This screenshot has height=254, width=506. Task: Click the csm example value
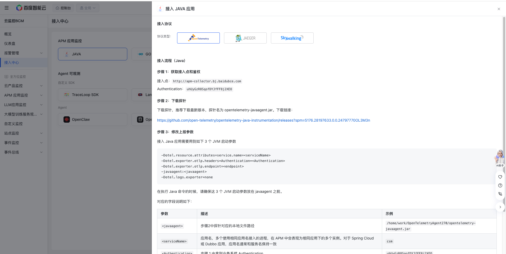pos(390,241)
